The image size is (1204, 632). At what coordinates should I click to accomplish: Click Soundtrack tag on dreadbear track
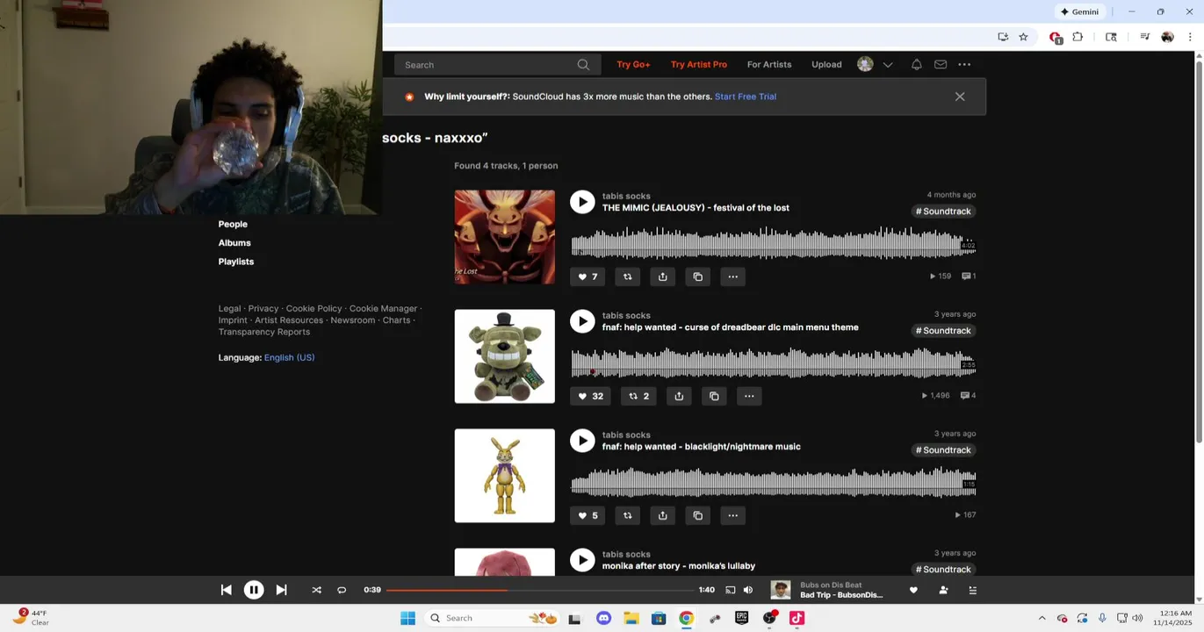[x=943, y=331]
